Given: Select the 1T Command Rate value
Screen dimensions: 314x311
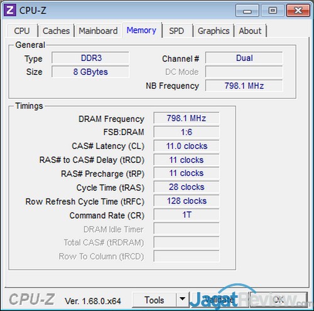Looking at the screenshot, I should (x=187, y=215).
